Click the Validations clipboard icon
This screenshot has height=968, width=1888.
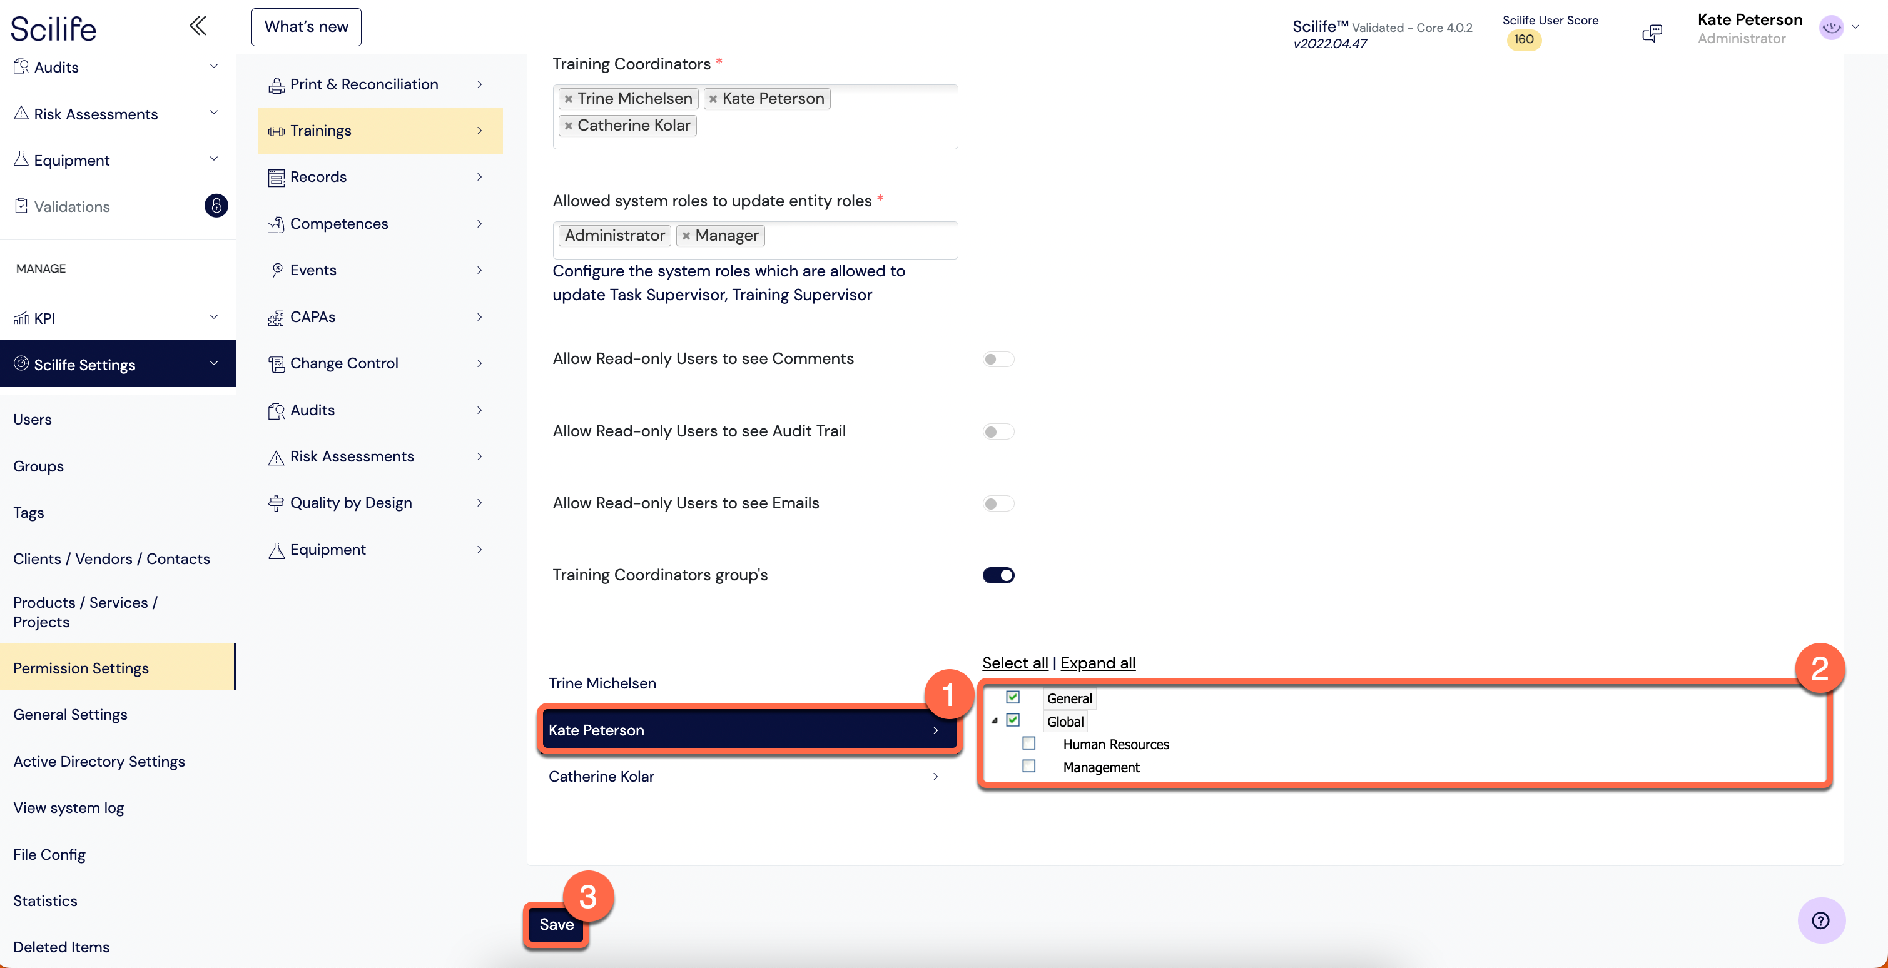tap(21, 206)
